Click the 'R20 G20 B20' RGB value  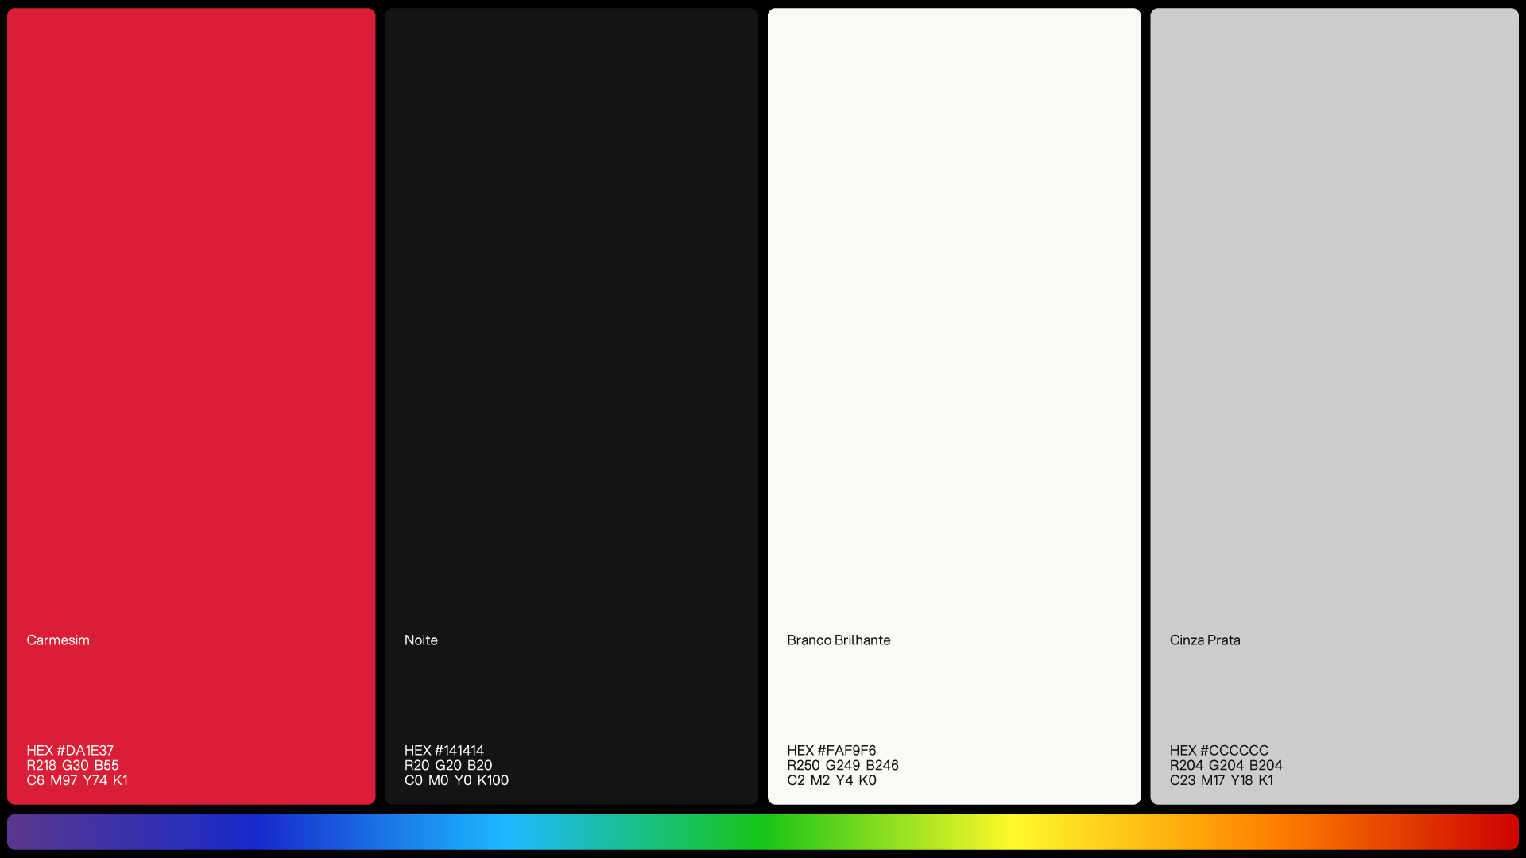click(448, 766)
